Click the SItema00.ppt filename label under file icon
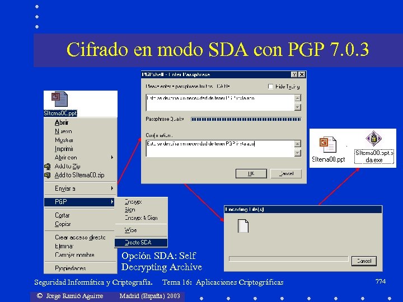Viewport: 403px width, 302px height. [60, 113]
